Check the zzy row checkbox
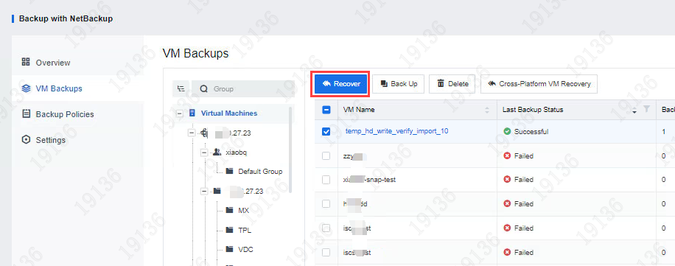 (x=326, y=155)
